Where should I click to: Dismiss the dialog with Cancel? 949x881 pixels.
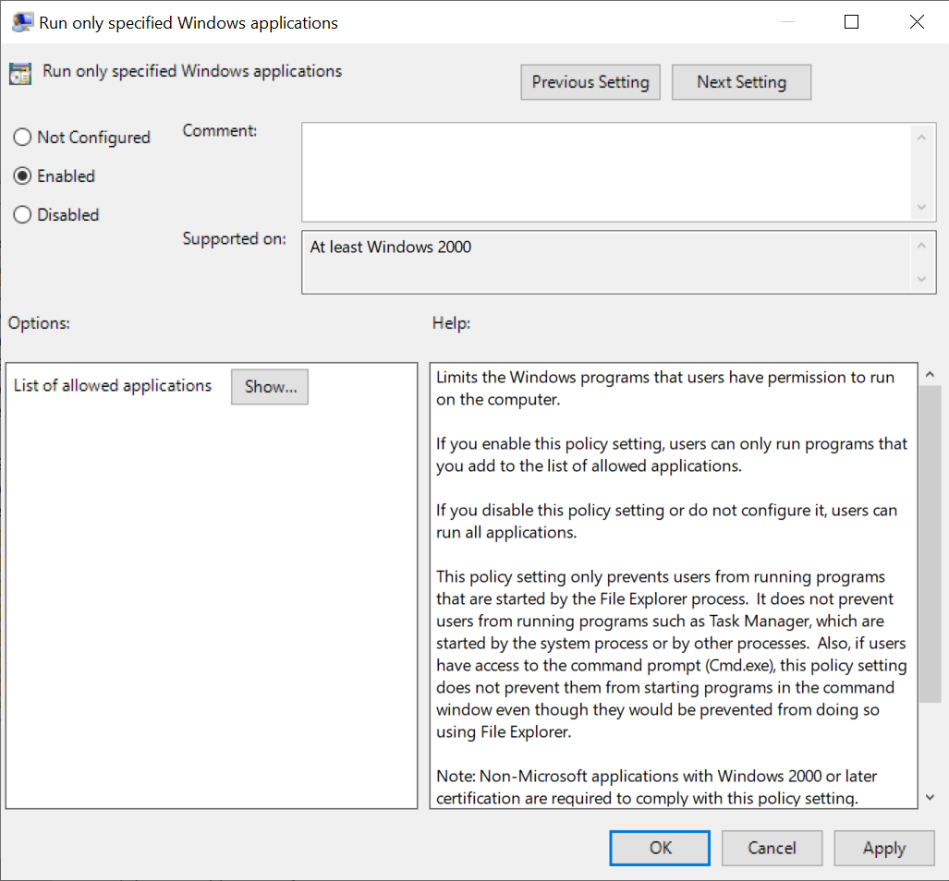pyautogui.click(x=772, y=848)
